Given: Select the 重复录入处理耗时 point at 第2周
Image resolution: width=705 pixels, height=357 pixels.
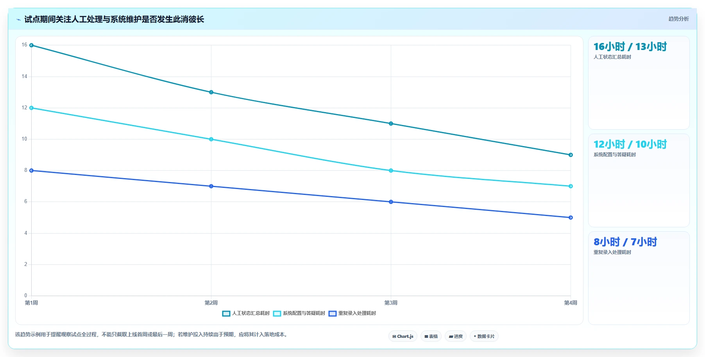Looking at the screenshot, I should 211,186.
